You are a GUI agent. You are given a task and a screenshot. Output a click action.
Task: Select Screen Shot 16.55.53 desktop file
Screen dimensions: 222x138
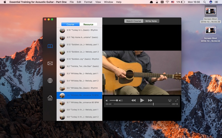coord(211,34)
